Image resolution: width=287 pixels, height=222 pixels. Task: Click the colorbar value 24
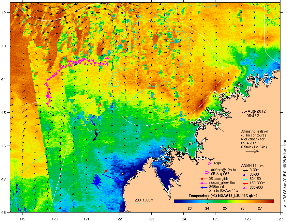click(207, 208)
